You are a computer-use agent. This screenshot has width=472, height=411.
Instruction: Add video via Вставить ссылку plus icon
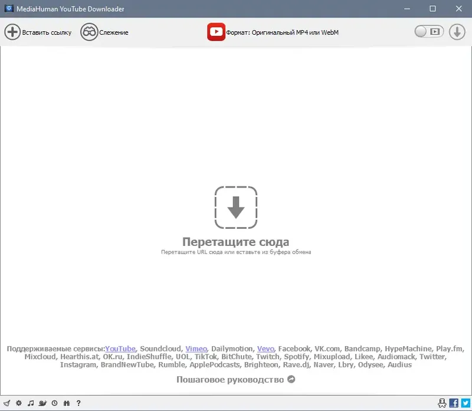click(12, 32)
